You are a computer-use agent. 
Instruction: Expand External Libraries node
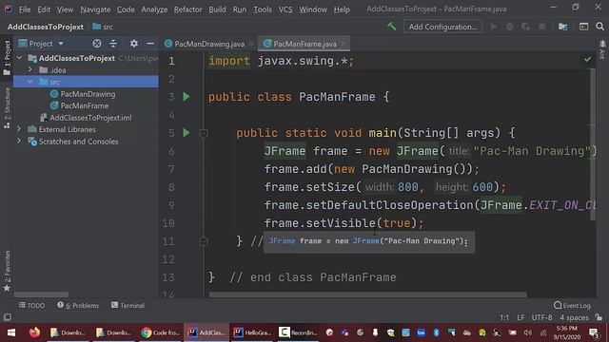[19, 129]
